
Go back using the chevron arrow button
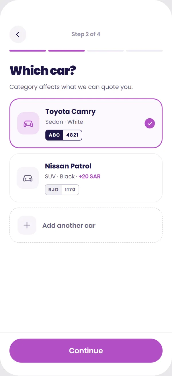click(x=18, y=34)
